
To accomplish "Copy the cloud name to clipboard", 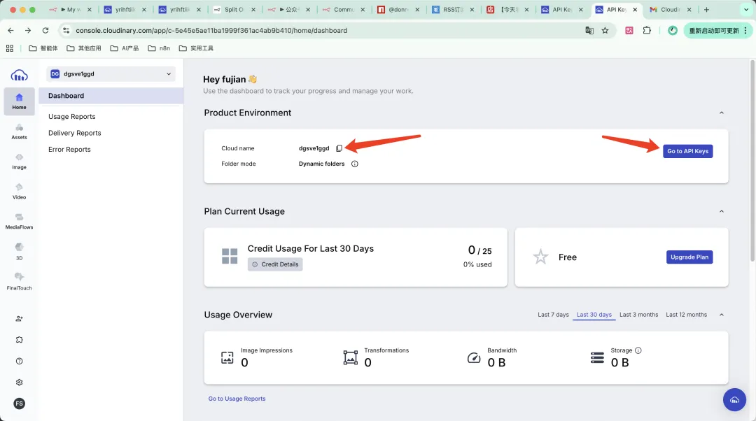I will click(339, 148).
